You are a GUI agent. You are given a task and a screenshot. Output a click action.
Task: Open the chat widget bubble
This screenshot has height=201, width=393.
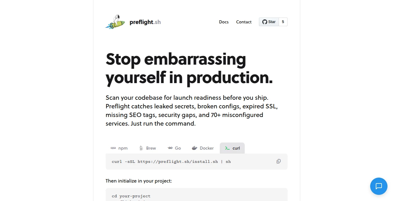click(x=379, y=186)
